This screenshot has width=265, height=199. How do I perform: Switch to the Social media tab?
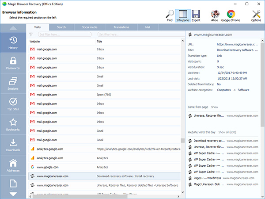point(90,27)
